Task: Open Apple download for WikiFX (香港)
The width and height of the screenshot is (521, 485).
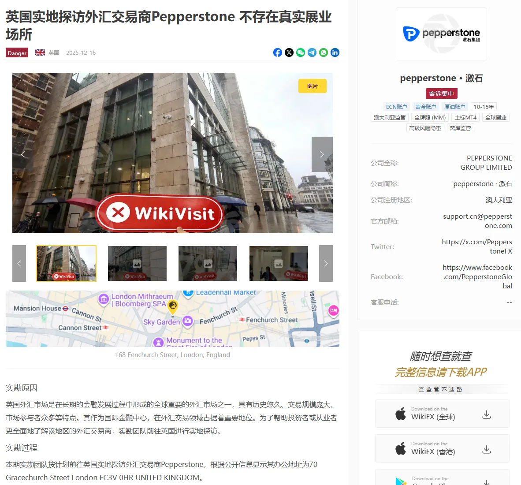Action: pyautogui.click(x=442, y=448)
